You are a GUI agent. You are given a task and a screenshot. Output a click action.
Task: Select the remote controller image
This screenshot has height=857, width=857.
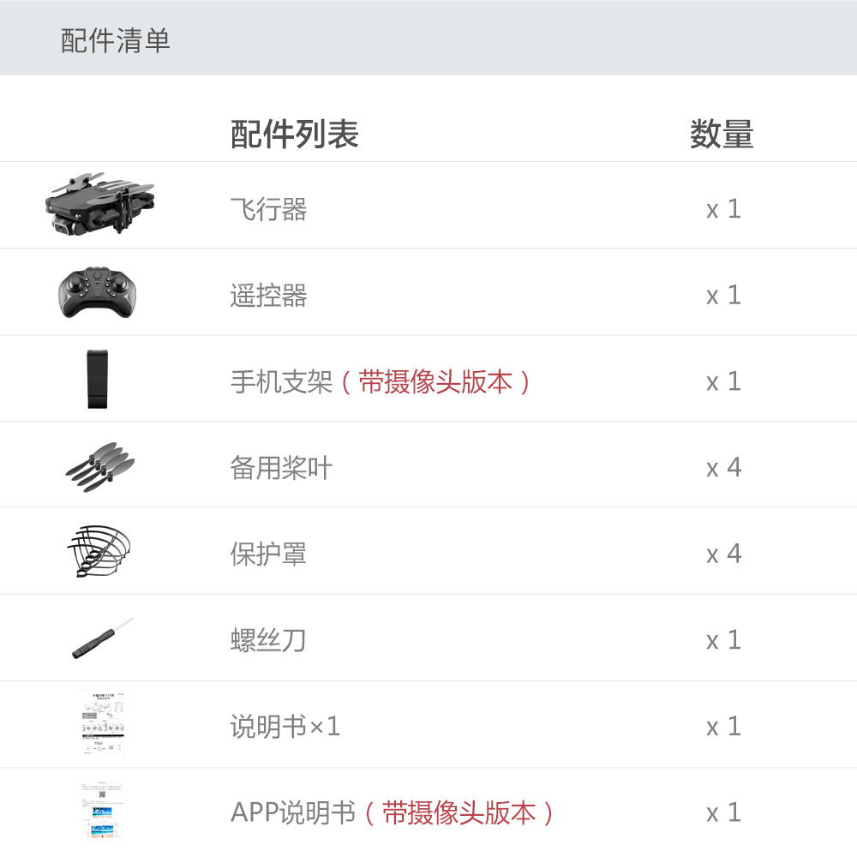click(x=97, y=292)
